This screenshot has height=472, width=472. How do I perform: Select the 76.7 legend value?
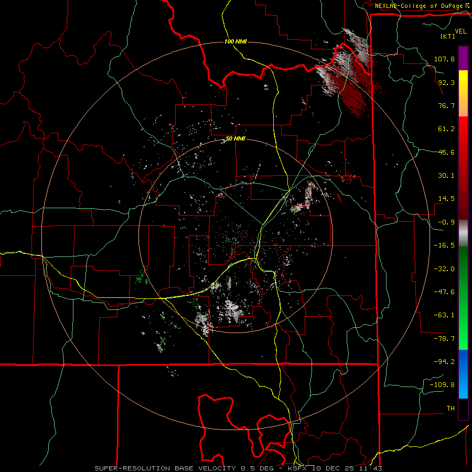coord(446,105)
